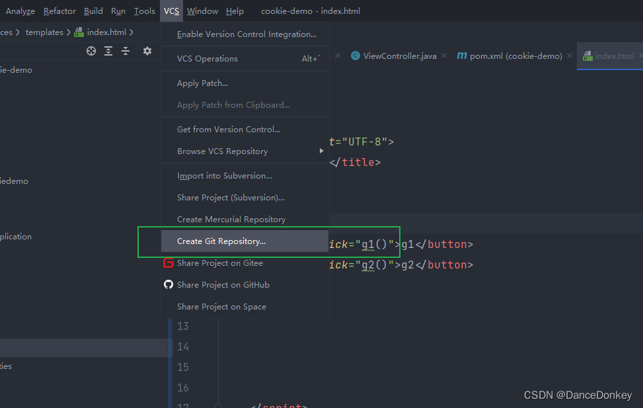Click line number 16 in the gutter
Viewport: 643px width, 408px height.
(x=183, y=388)
